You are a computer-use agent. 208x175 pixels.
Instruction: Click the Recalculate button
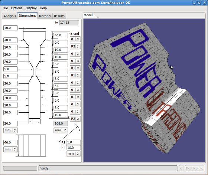(x=195, y=168)
